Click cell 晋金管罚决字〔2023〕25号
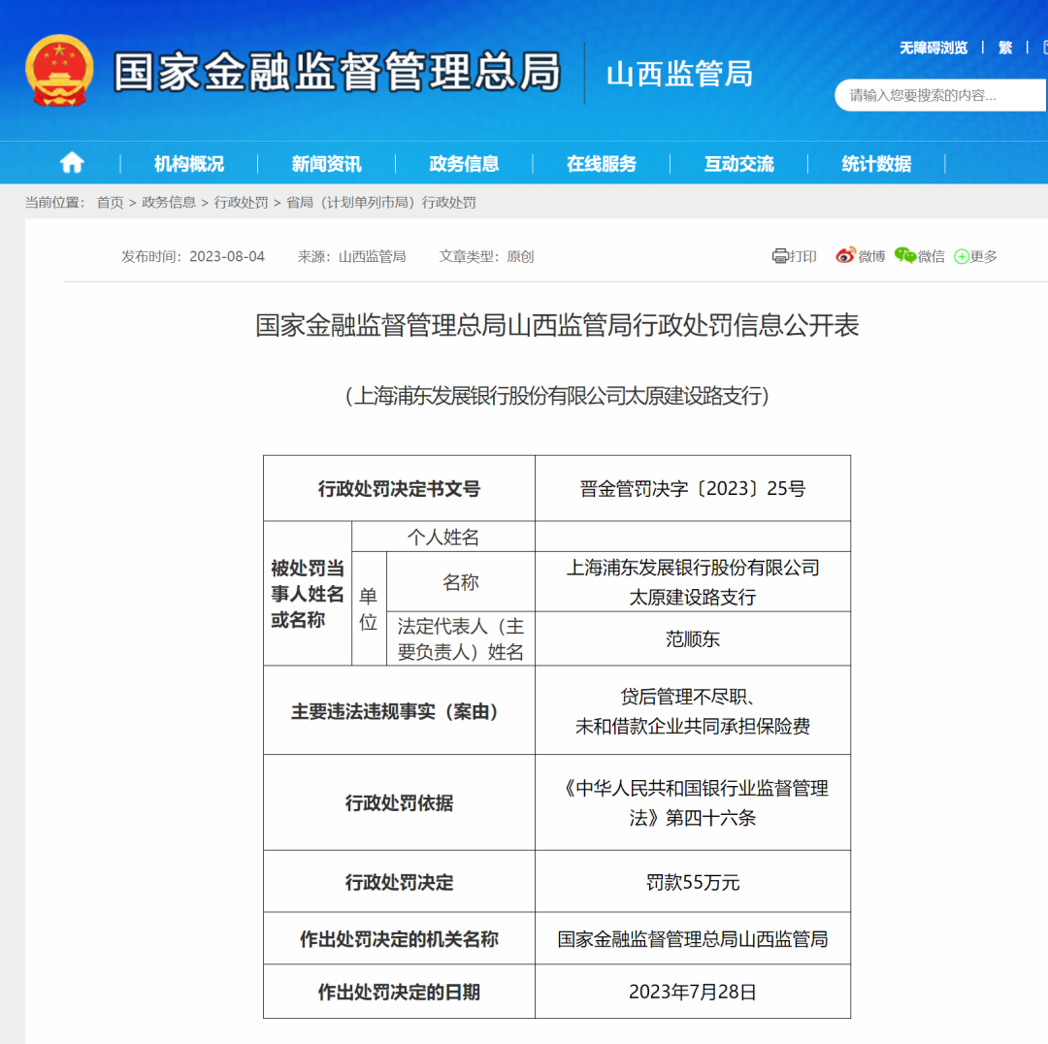1048x1044 pixels. pos(693,489)
